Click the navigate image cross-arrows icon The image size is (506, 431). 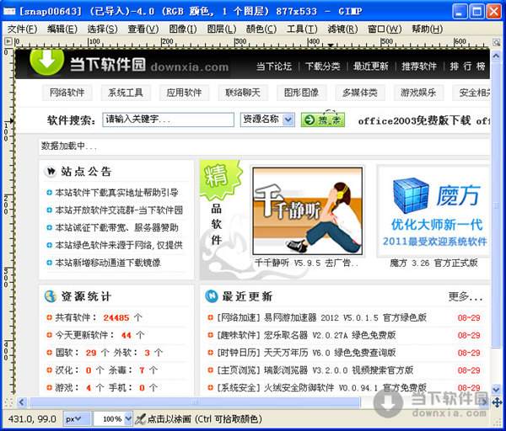pos(497,402)
